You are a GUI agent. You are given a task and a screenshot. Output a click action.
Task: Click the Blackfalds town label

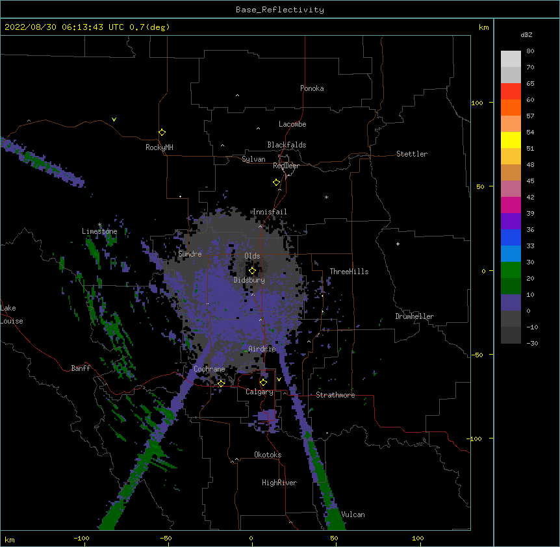(286, 145)
